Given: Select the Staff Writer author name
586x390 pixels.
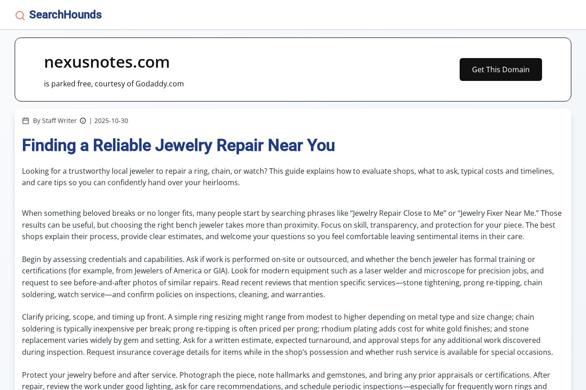Looking at the screenshot, I should tap(59, 121).
